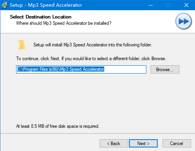Click the 'Setup will install Mp3 Speed Accelerator' message
Viewport: 195px width, 151px height.
pos(93,45)
